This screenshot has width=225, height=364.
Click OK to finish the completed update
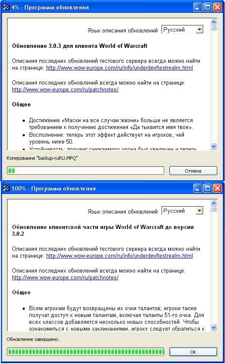(x=193, y=352)
